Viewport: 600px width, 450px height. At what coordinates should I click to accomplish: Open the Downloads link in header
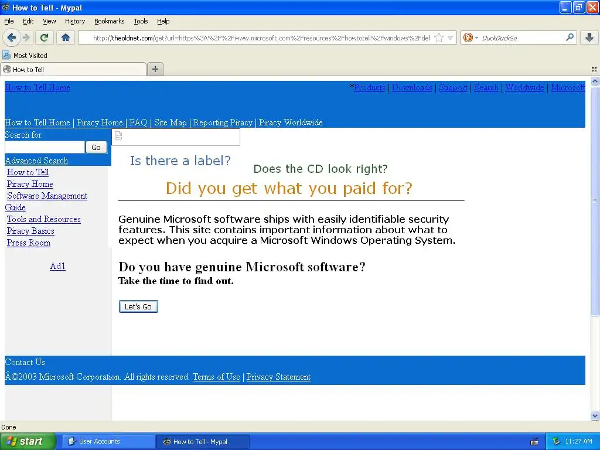[412, 87]
